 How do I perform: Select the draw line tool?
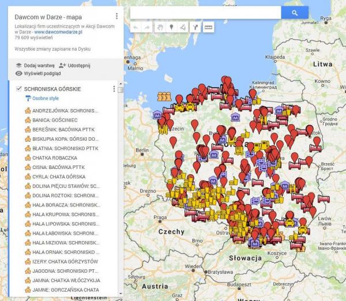pyautogui.click(x=183, y=27)
